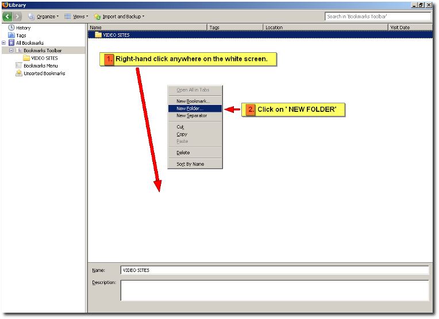Choose Copy in context menu
This screenshot has height=319, width=439.
(x=195, y=134)
